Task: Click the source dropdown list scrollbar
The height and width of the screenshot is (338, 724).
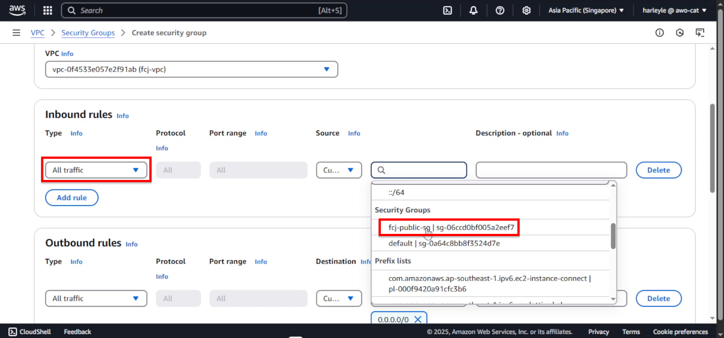Action: (613, 236)
